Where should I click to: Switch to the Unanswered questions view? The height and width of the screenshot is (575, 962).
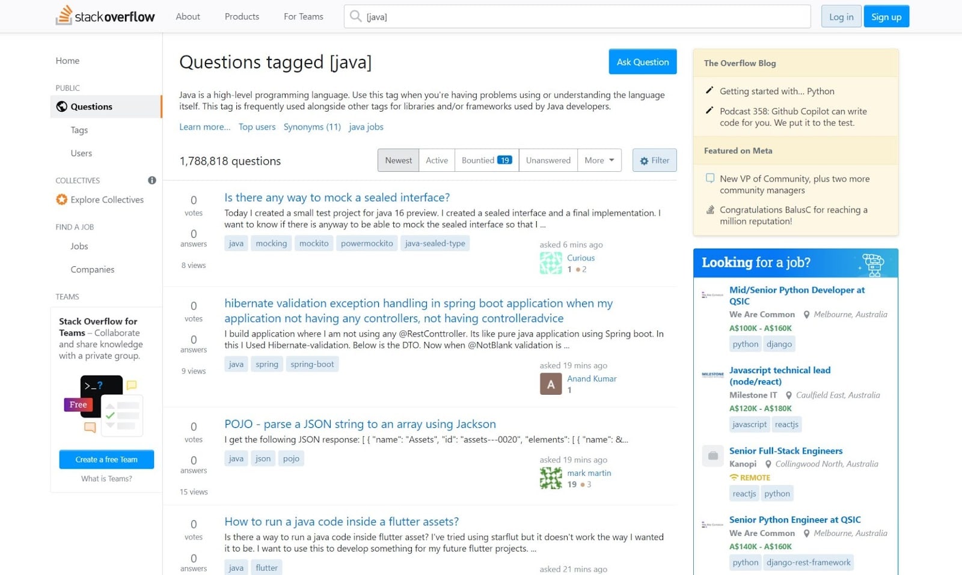[x=548, y=160]
